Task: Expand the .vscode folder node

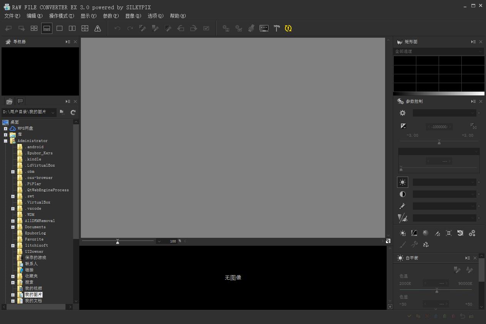Action: click(13, 209)
